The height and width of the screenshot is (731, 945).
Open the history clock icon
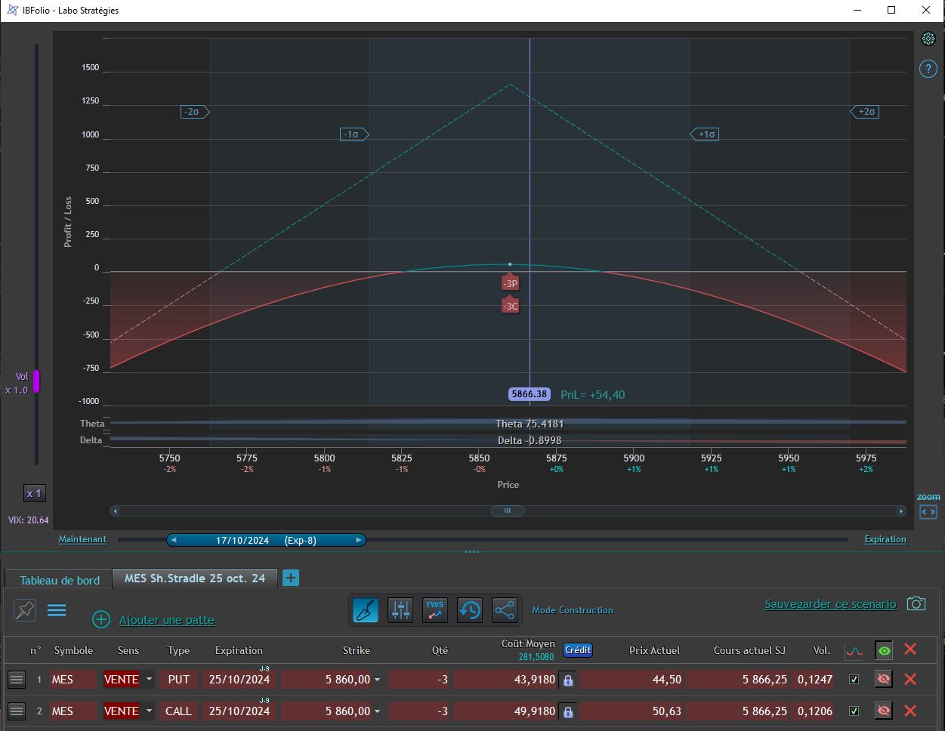[x=470, y=610]
